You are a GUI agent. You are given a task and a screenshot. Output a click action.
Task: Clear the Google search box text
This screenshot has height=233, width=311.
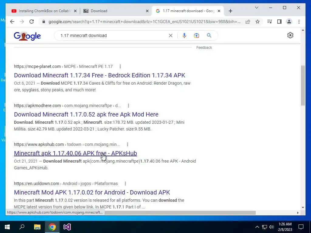(171, 35)
